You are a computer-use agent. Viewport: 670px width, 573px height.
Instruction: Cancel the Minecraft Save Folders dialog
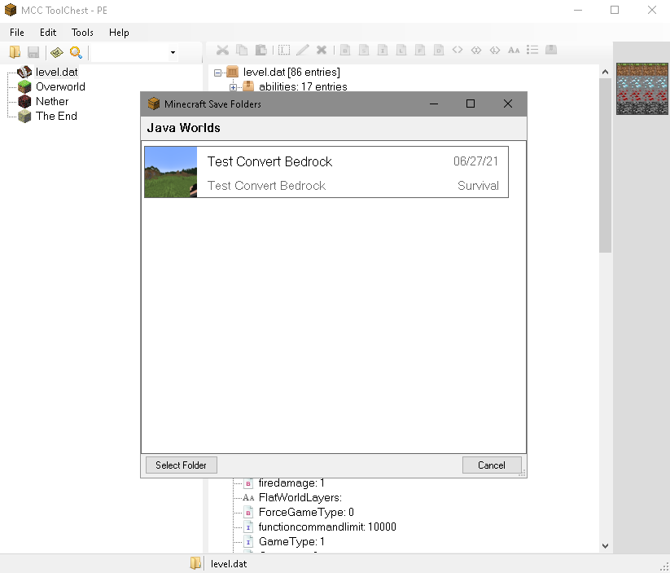(492, 465)
